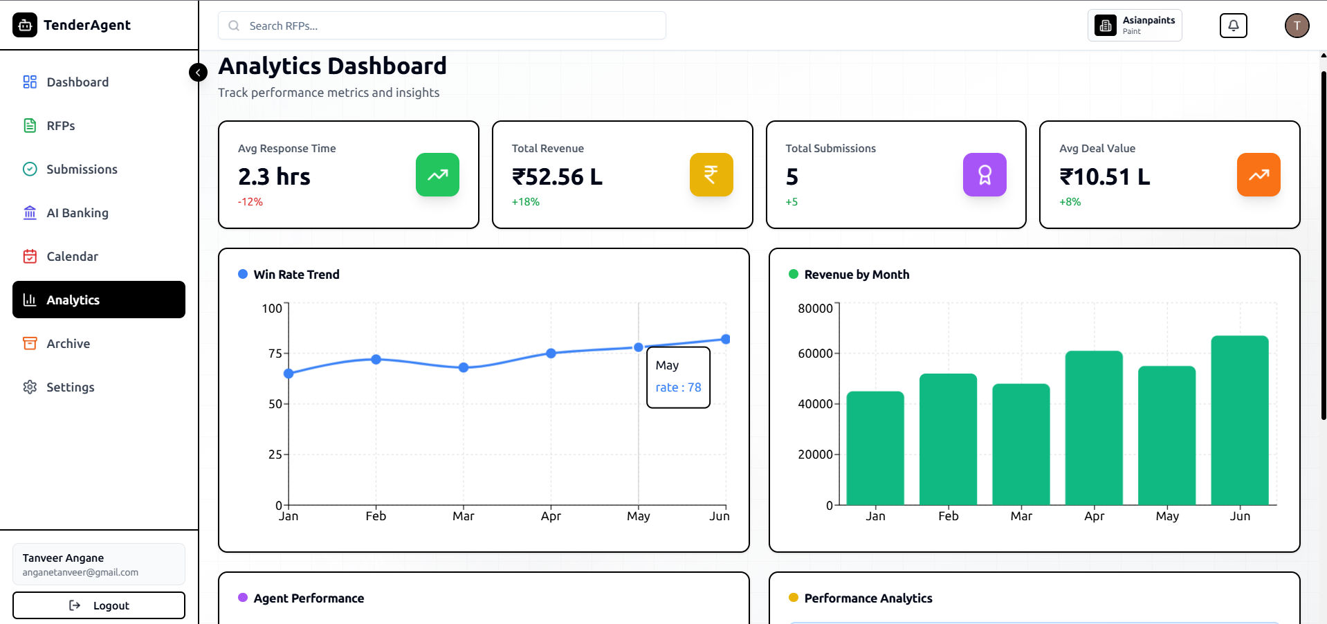Image resolution: width=1327 pixels, height=624 pixels.
Task: Open notifications via the bell icon
Action: pyautogui.click(x=1234, y=26)
